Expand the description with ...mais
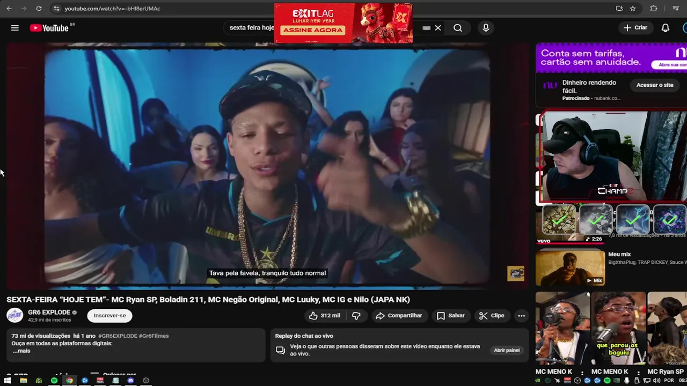 coord(21,351)
